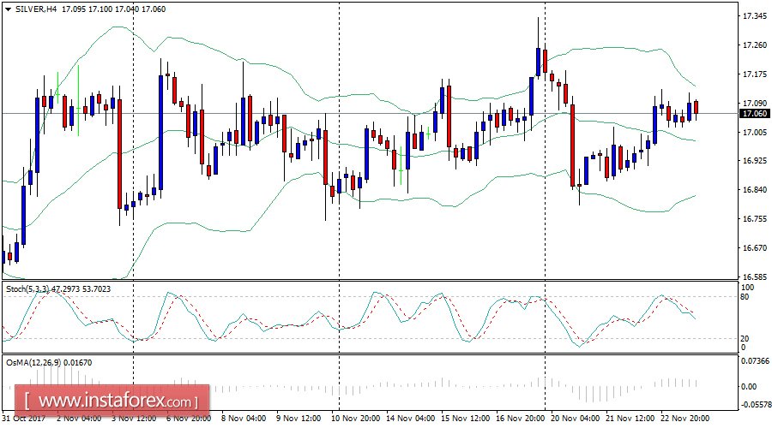Click the 17.090 price scale value
This screenshot has width=772, height=428.
point(754,104)
